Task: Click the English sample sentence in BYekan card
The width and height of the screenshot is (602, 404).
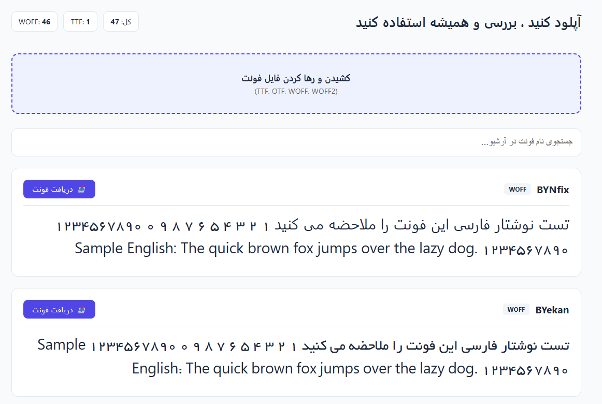Action: (305, 368)
